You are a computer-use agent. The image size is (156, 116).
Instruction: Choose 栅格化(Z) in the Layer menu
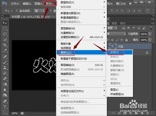click(x=81, y=53)
